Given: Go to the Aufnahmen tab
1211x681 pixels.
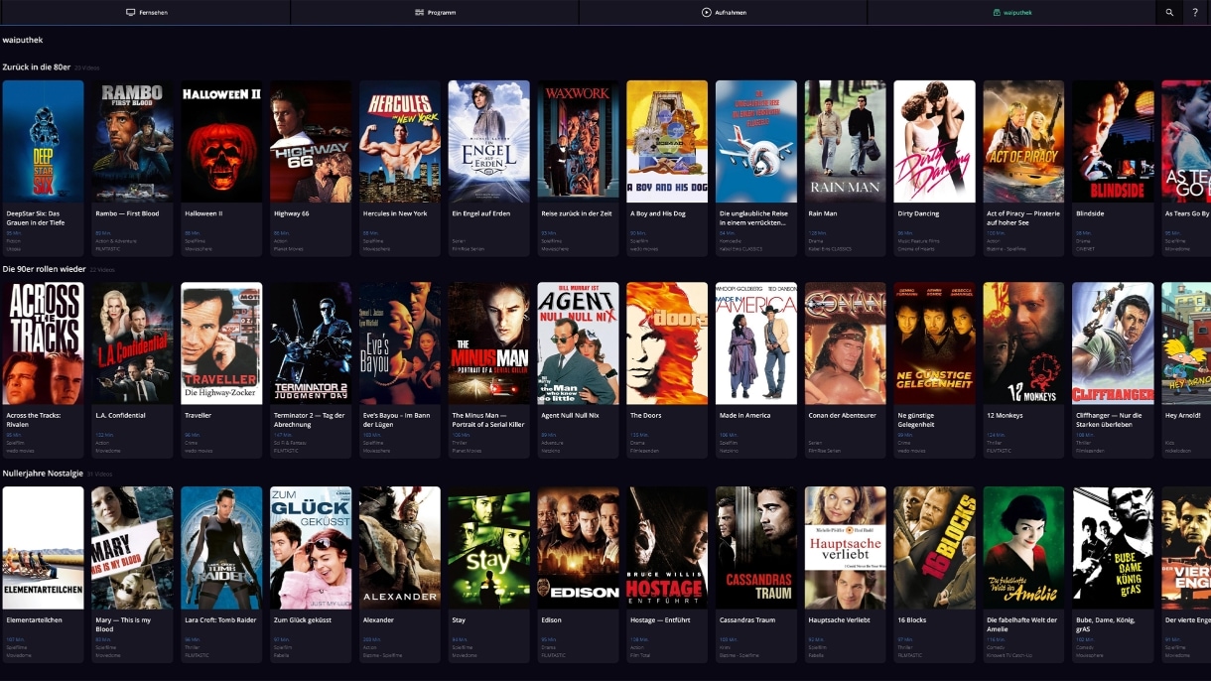Looking at the screenshot, I should click(x=724, y=13).
